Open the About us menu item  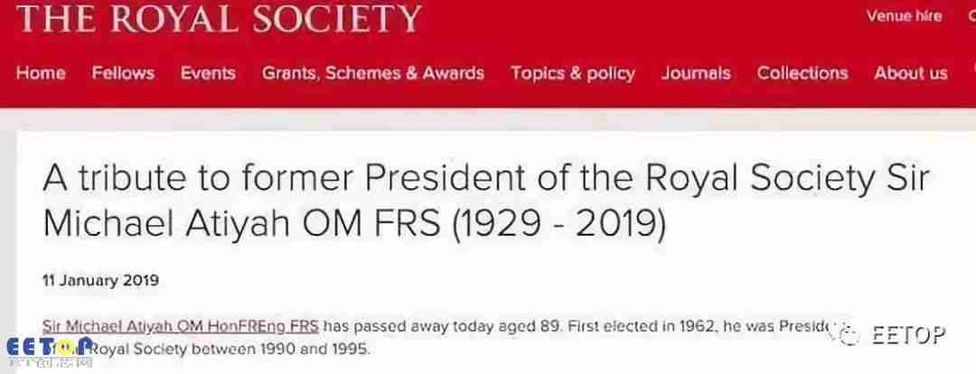911,73
